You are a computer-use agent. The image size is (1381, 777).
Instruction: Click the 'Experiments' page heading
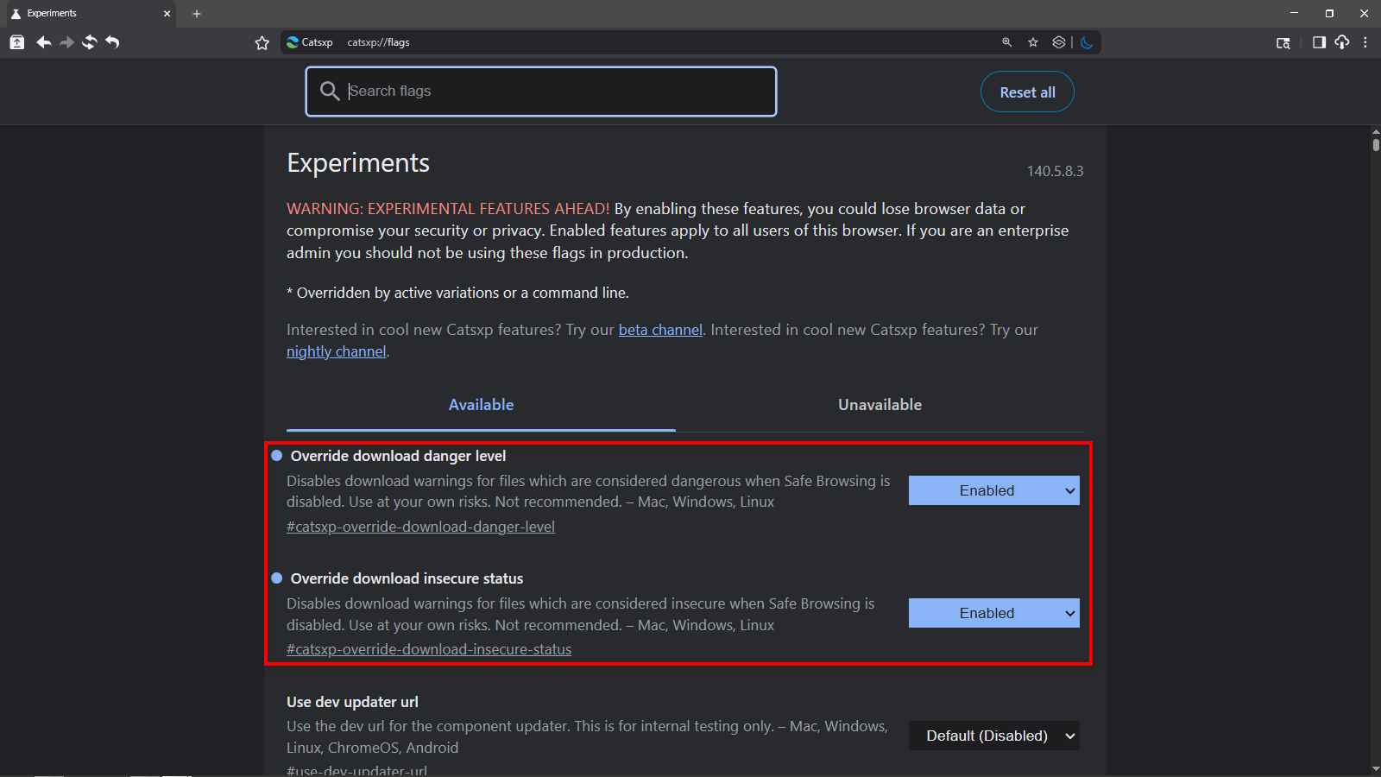pyautogui.click(x=358, y=163)
